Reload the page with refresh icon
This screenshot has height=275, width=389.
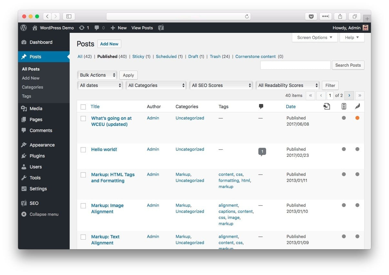click(x=247, y=16)
